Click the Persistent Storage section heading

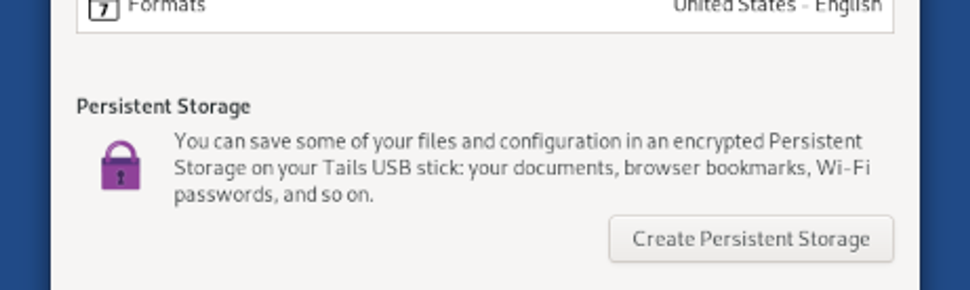163,107
